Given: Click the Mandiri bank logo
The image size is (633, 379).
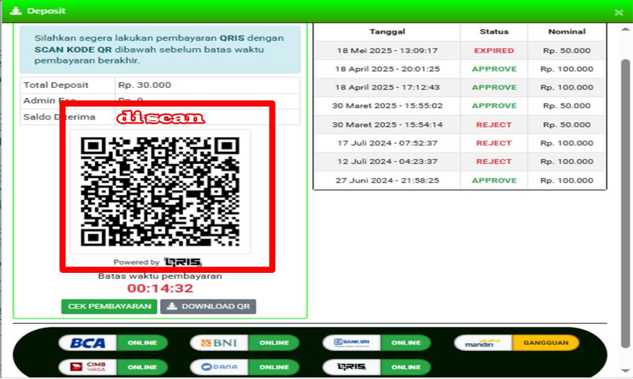Looking at the screenshot, I should 483,343.
